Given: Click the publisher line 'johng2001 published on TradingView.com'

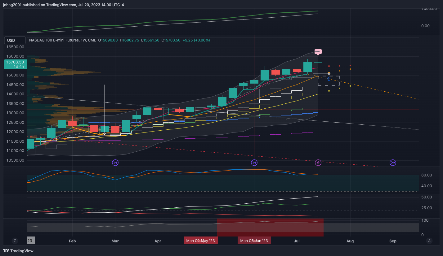Looking at the screenshot, I should 40,5.
